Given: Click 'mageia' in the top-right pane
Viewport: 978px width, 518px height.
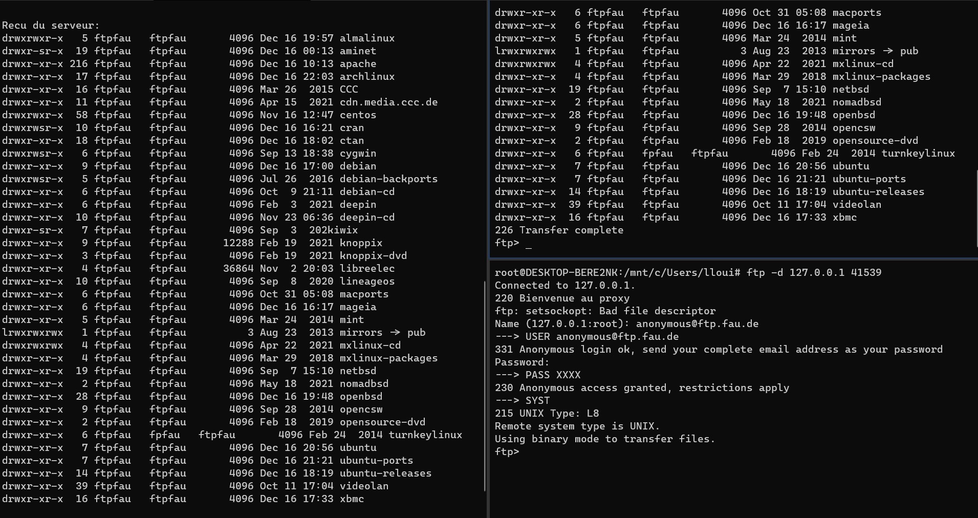Looking at the screenshot, I should [x=851, y=26].
